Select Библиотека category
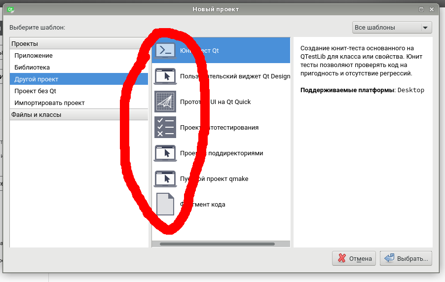The height and width of the screenshot is (282, 445). 79,67
